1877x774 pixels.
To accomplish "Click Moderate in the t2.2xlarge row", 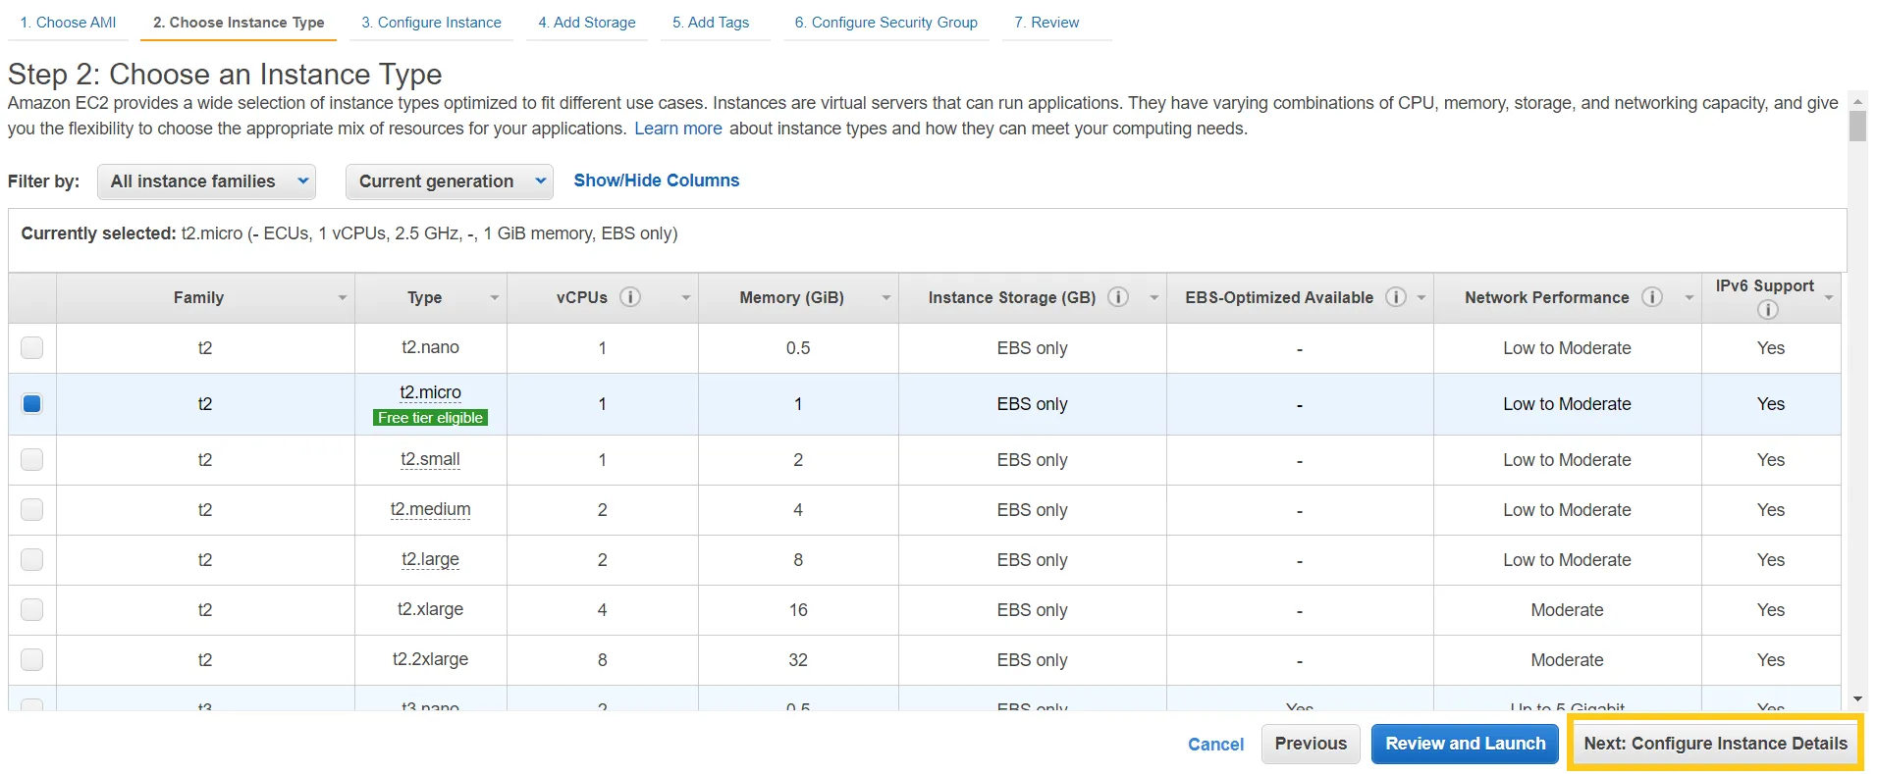I will tap(1567, 660).
